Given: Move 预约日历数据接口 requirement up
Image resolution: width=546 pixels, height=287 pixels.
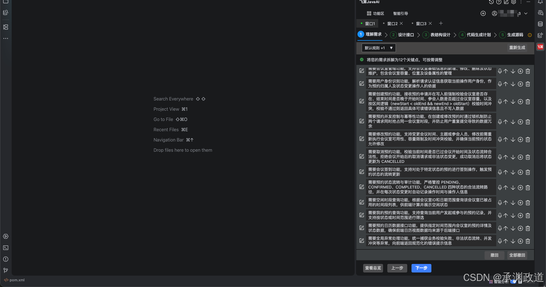Looking at the screenshot, I should pos(505,228).
